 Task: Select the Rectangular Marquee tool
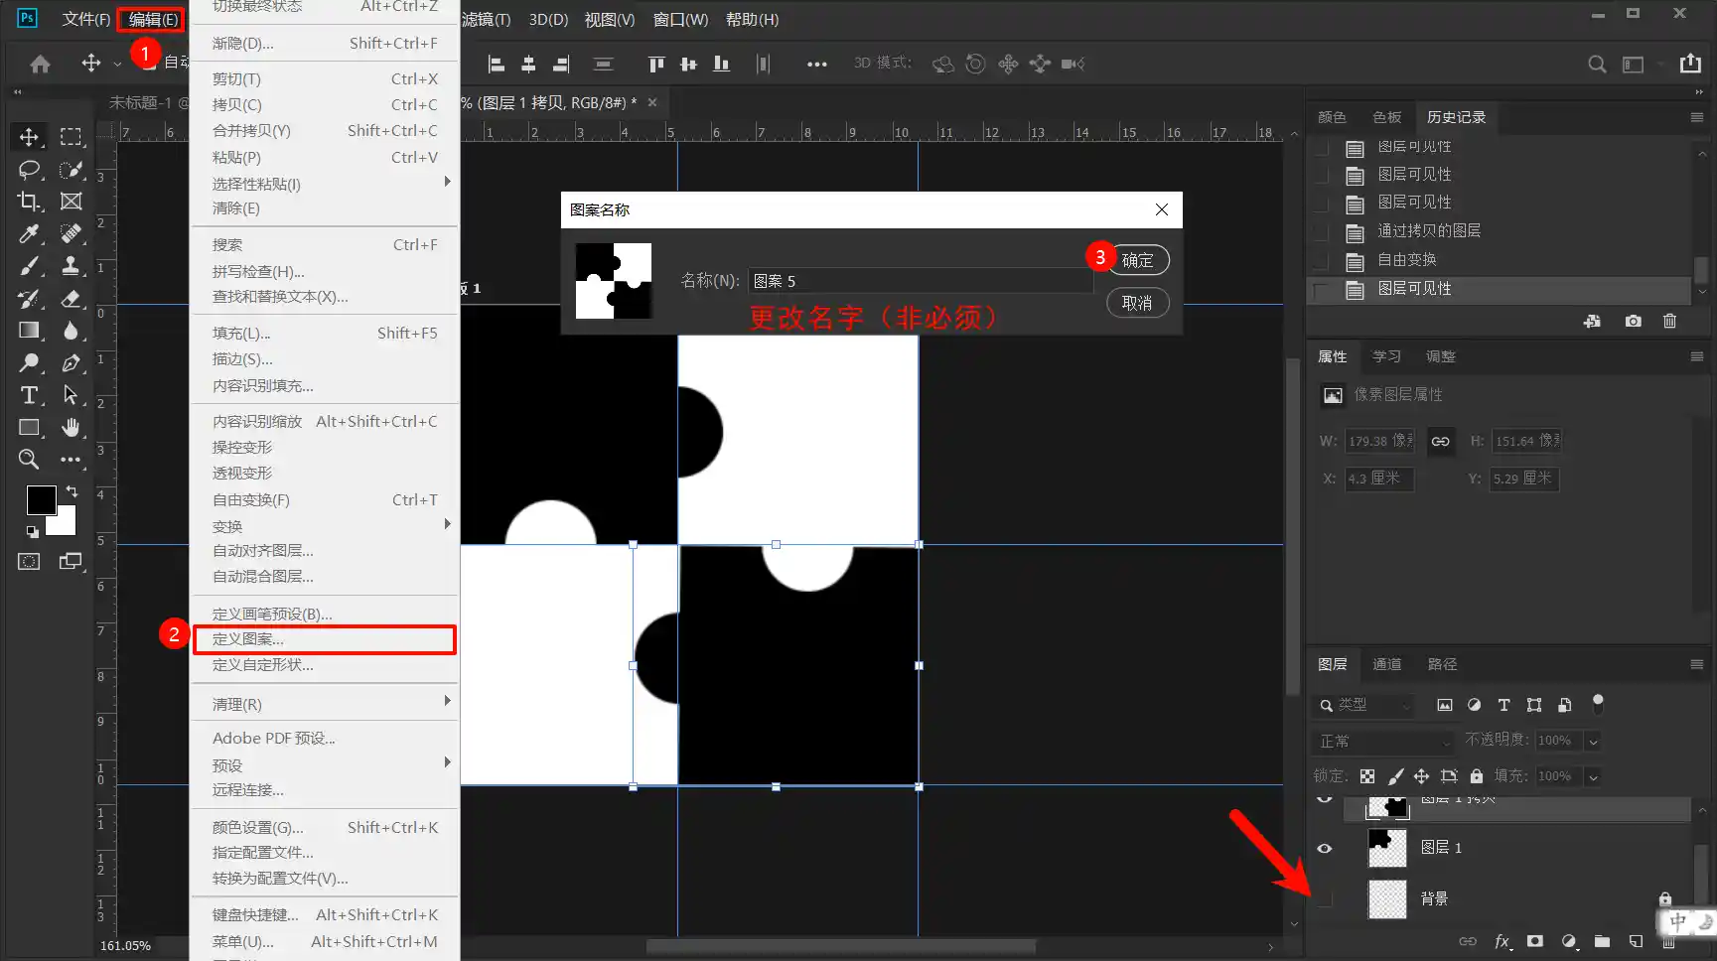click(71, 137)
